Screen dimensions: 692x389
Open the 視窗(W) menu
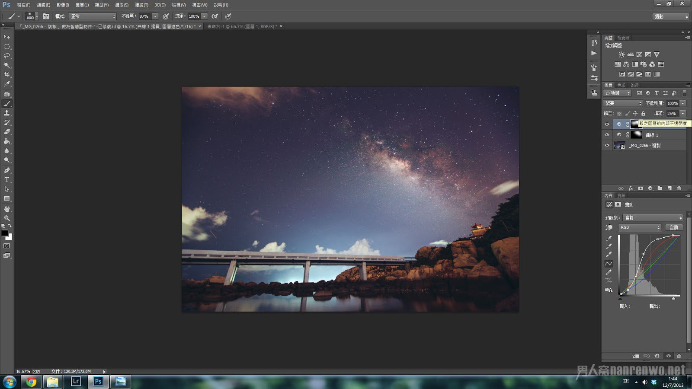(x=200, y=5)
